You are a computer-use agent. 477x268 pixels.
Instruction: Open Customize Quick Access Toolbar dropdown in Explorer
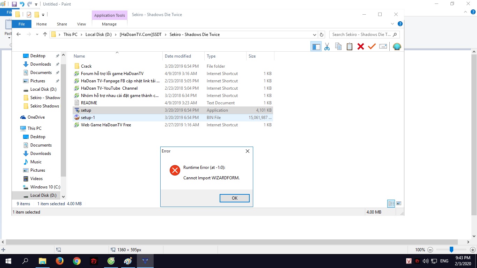(x=43, y=15)
